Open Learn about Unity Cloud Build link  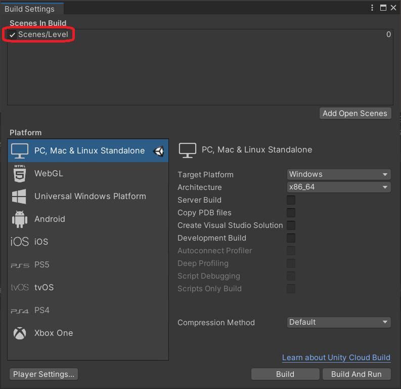pos(336,358)
